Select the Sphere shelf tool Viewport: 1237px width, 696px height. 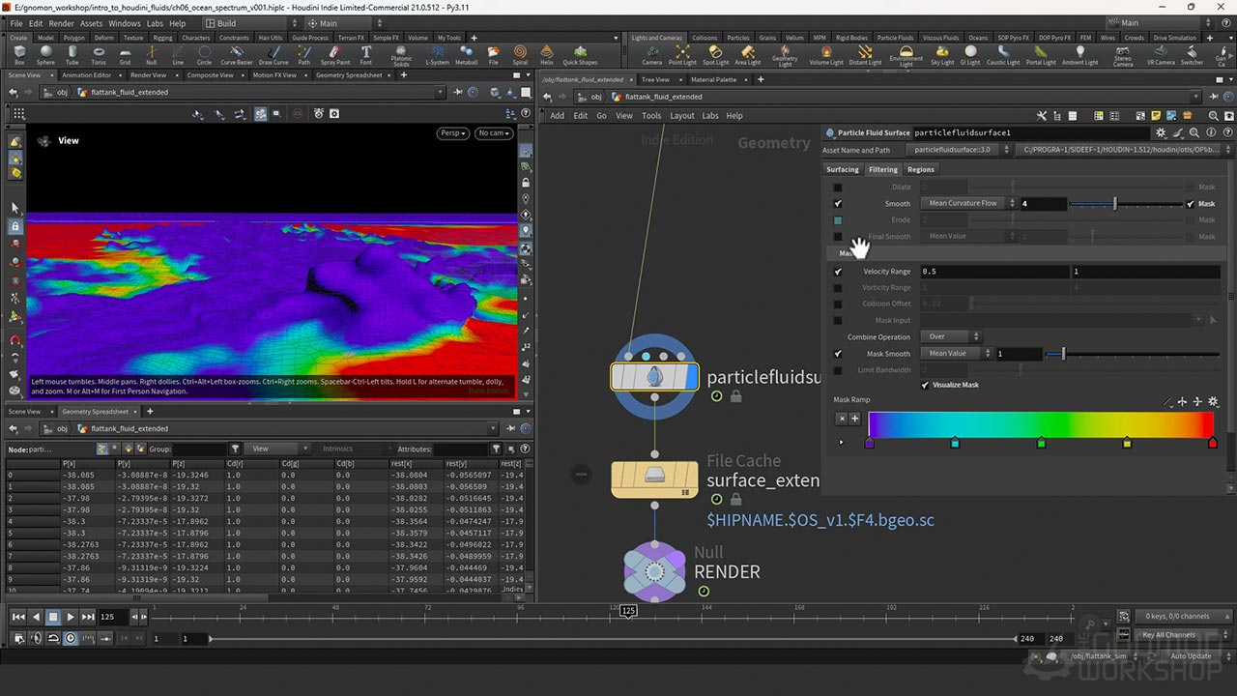point(45,53)
